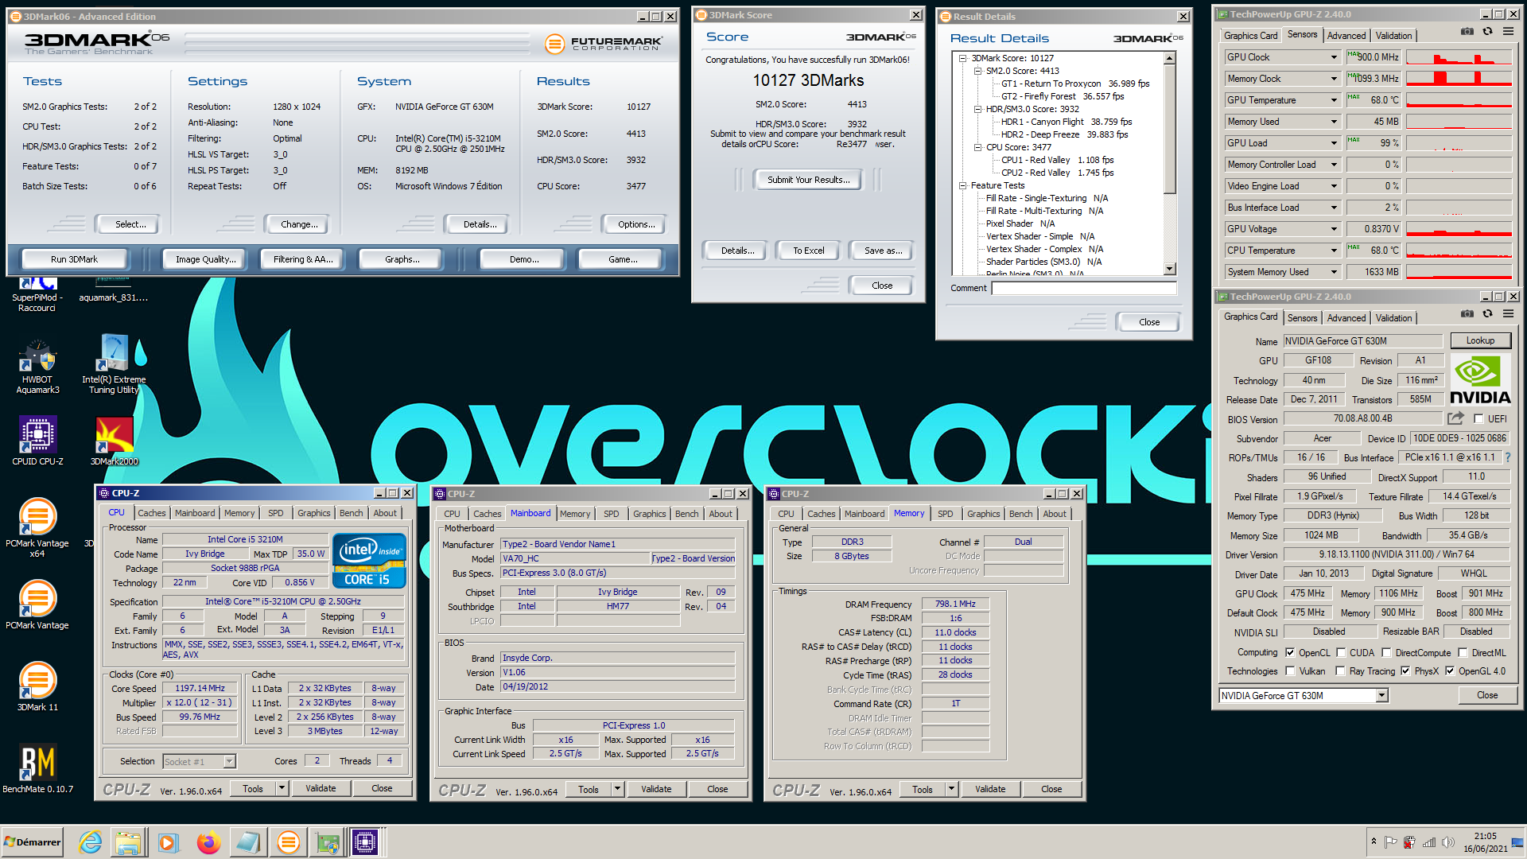Toggle PhysX checkbox

pyautogui.click(x=1405, y=671)
